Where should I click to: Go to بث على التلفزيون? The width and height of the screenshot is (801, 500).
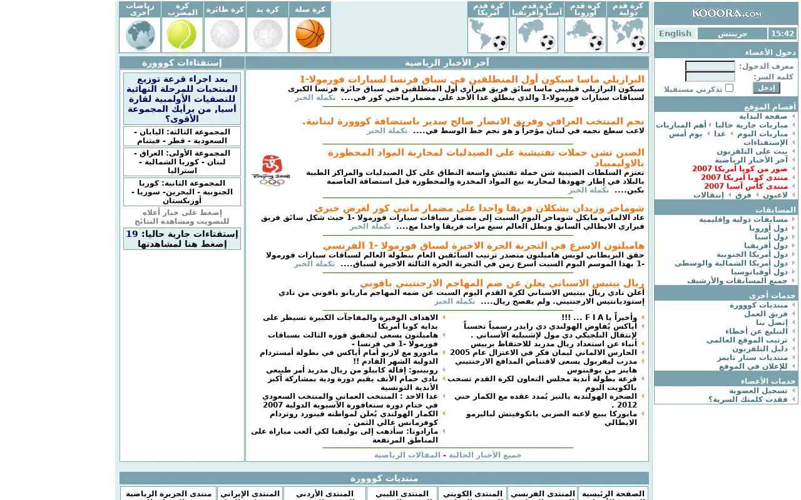pyautogui.click(x=752, y=151)
